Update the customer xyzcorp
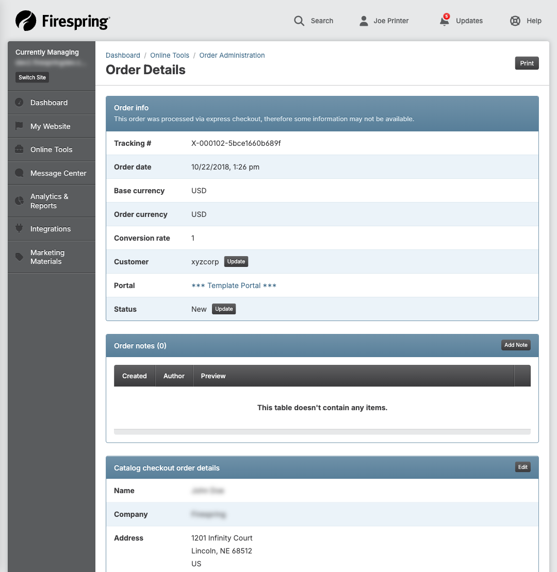 [x=236, y=262]
